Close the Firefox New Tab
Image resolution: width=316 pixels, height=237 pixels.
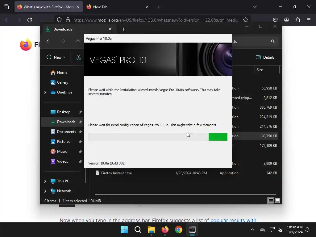[147, 7]
